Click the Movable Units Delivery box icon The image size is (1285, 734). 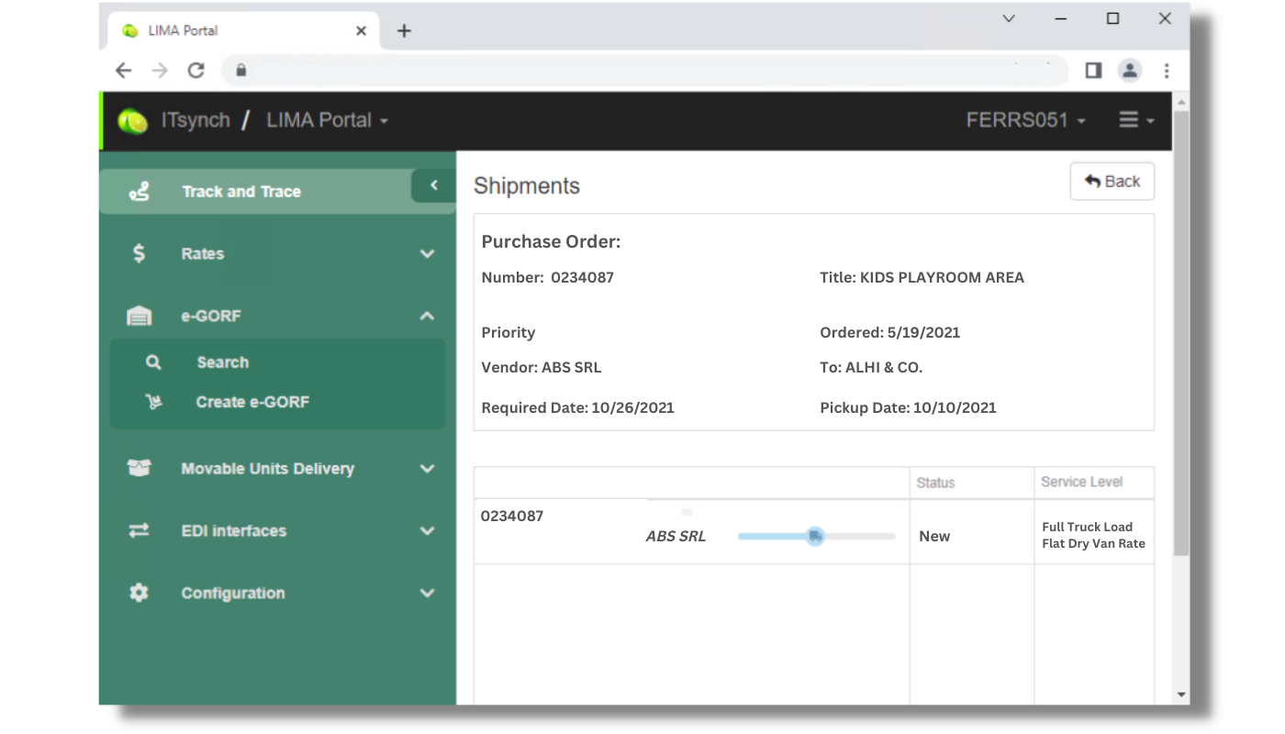point(139,468)
